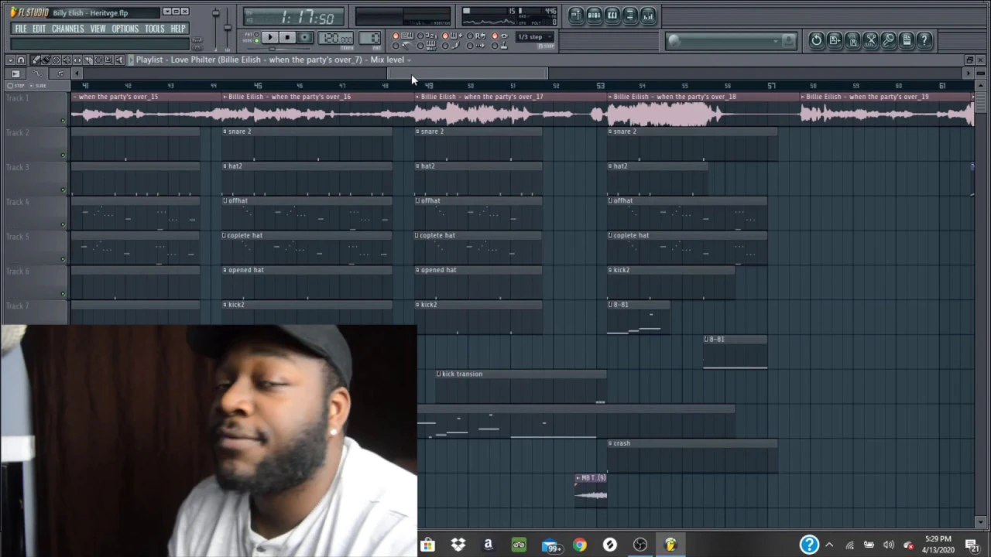Viewport: 991px width, 557px height.
Task: Open the TOOLS menu
Action: click(x=154, y=29)
